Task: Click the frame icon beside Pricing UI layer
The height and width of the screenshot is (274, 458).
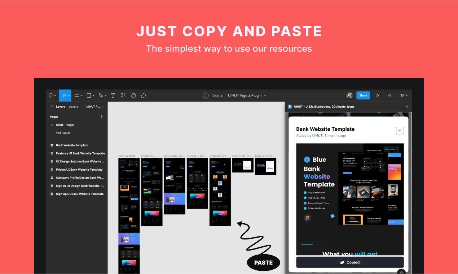Action: 52,170
